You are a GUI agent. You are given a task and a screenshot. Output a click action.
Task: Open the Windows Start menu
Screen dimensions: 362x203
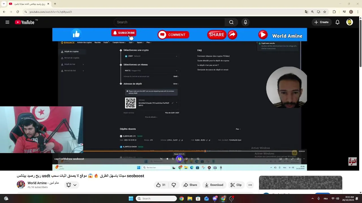click(131, 198)
